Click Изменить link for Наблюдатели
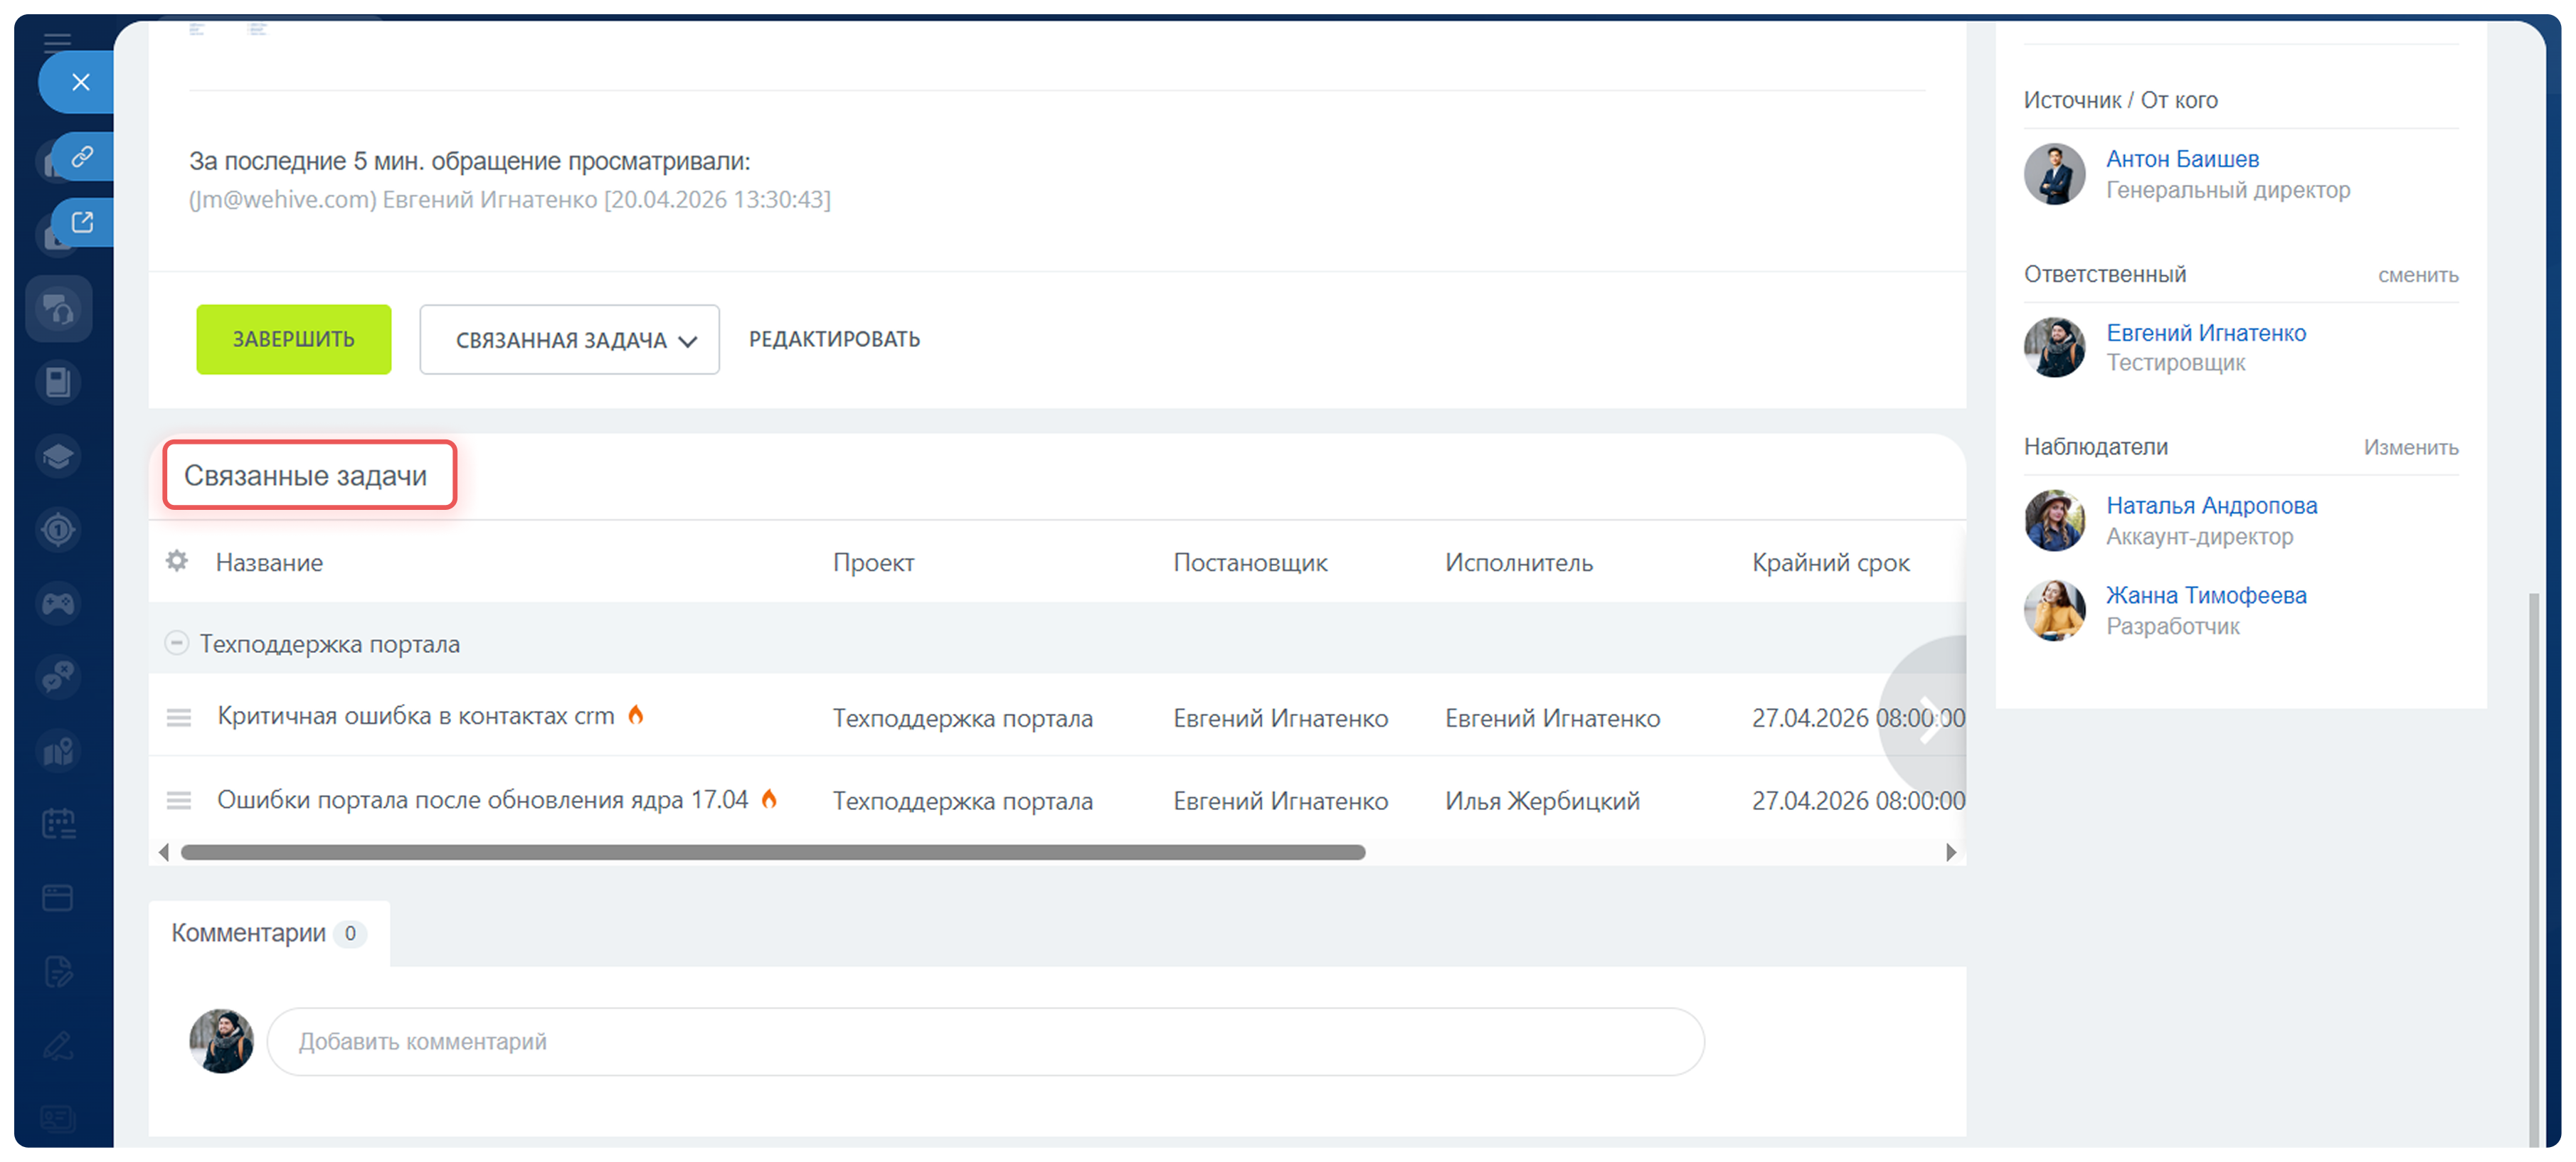Viewport: 2576px width, 1162px height. click(2410, 447)
